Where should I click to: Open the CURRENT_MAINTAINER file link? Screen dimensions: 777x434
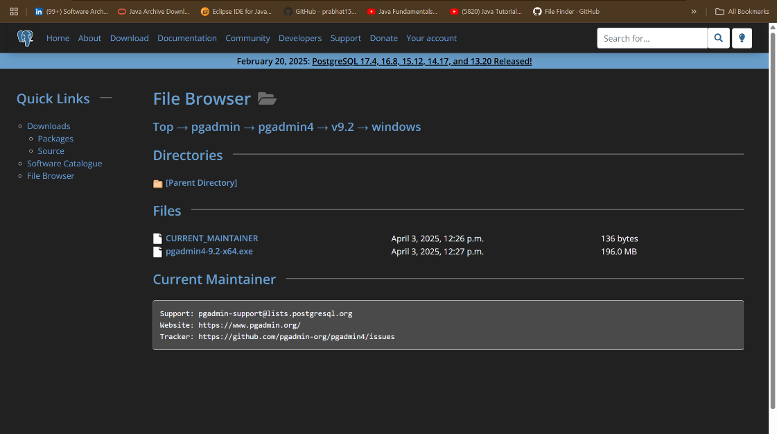coord(211,238)
